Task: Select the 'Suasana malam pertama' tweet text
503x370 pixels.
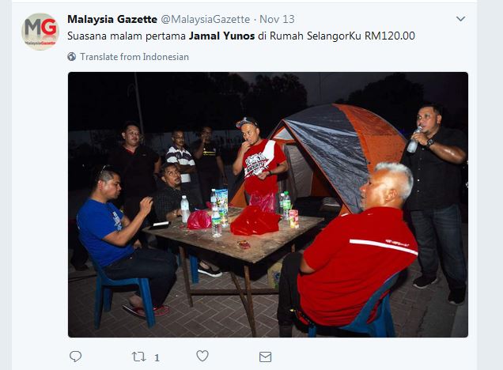Action: pyautogui.click(x=127, y=36)
